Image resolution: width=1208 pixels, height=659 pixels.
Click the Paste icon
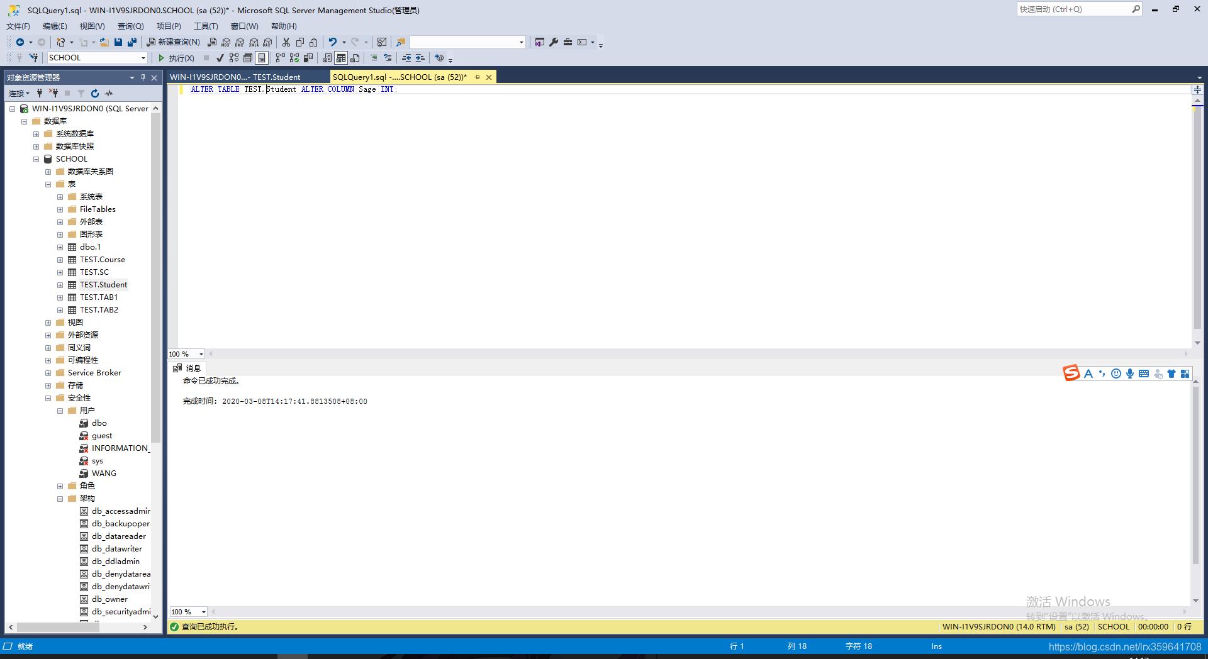313,42
